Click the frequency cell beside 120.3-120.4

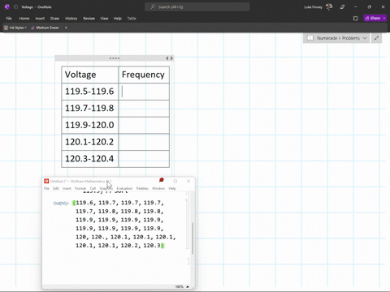click(x=144, y=159)
